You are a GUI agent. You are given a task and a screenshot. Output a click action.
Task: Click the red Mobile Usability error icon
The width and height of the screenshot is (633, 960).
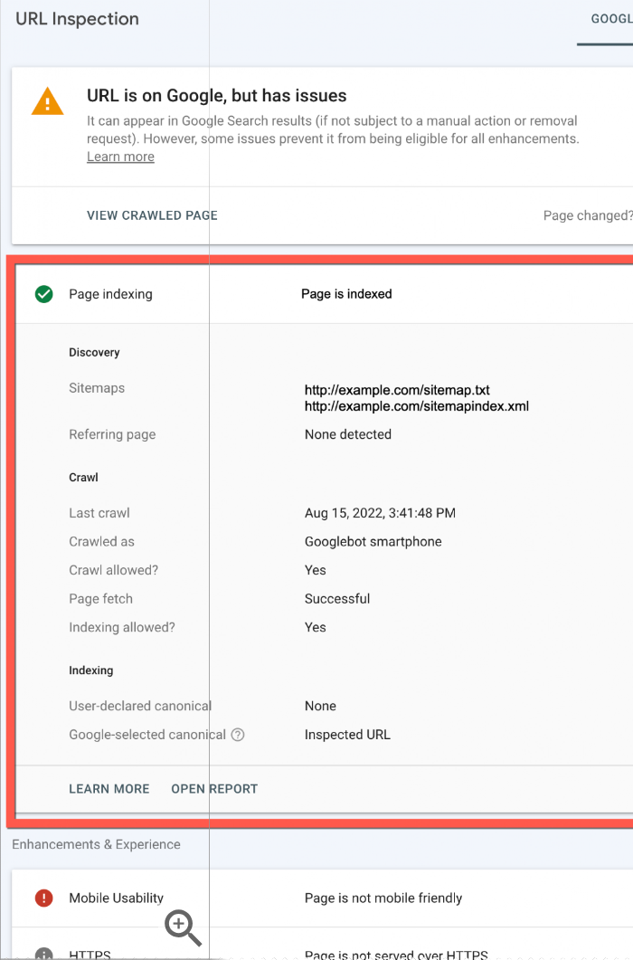(x=44, y=898)
